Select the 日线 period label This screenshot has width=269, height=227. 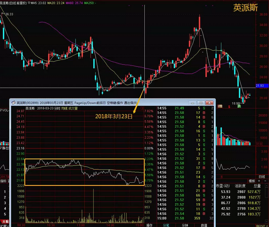tap(262, 177)
